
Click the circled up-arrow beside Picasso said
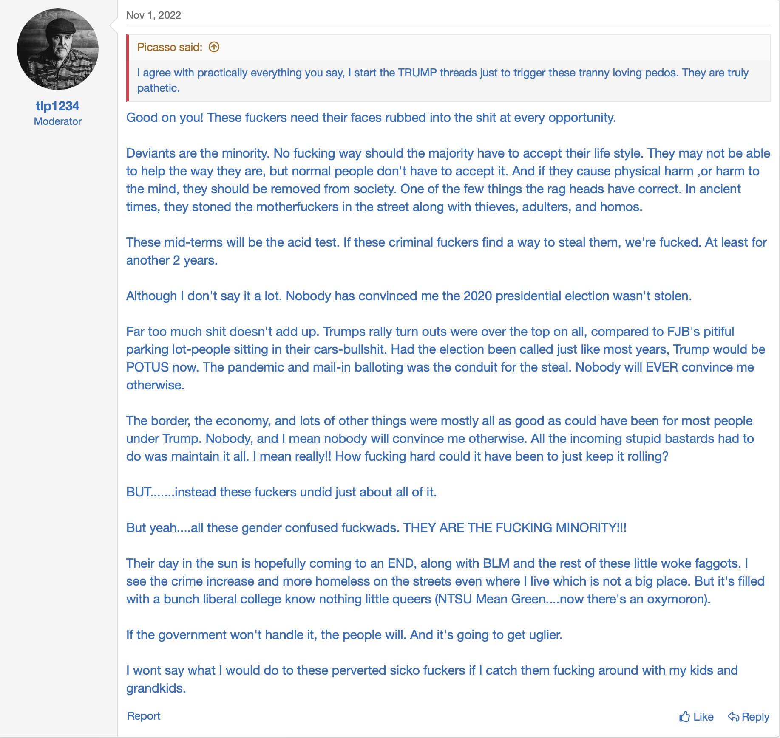pos(214,47)
